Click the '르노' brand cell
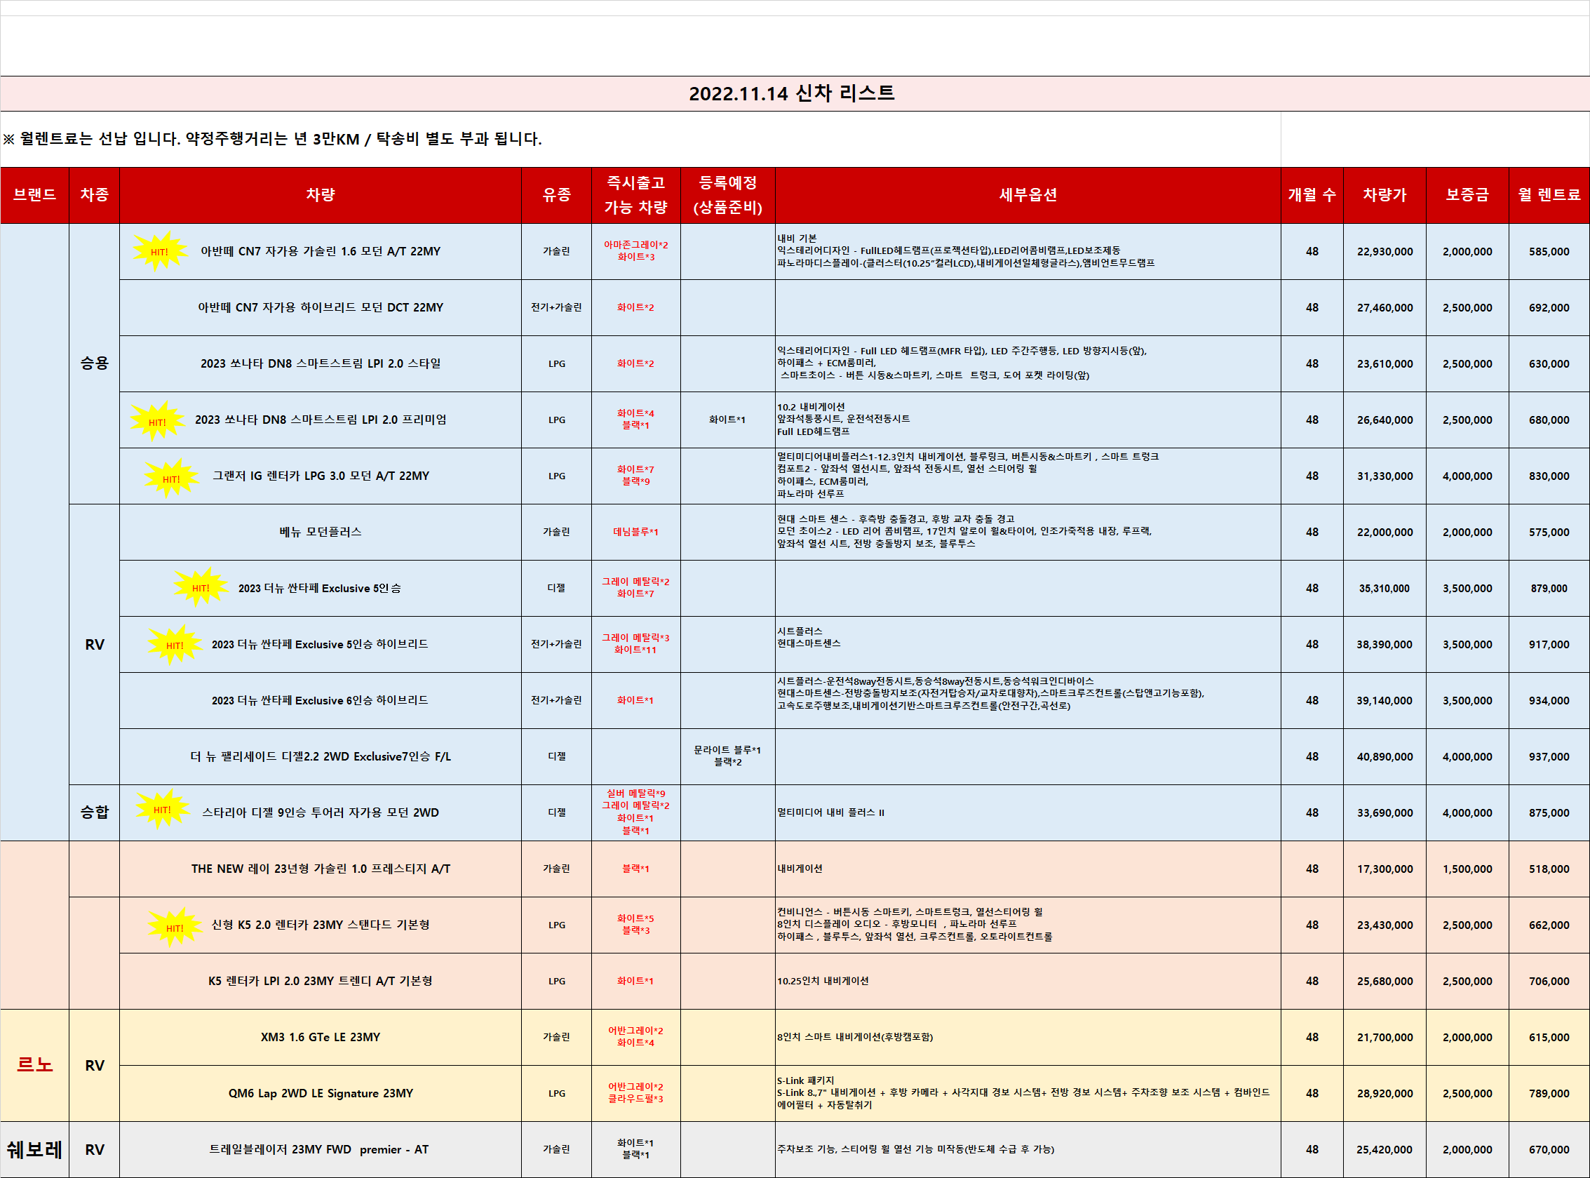This screenshot has height=1178, width=1590. 35,1065
